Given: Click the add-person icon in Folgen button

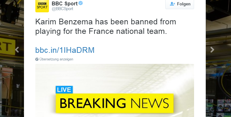Looking at the screenshot, I should pyautogui.click(x=172, y=4).
